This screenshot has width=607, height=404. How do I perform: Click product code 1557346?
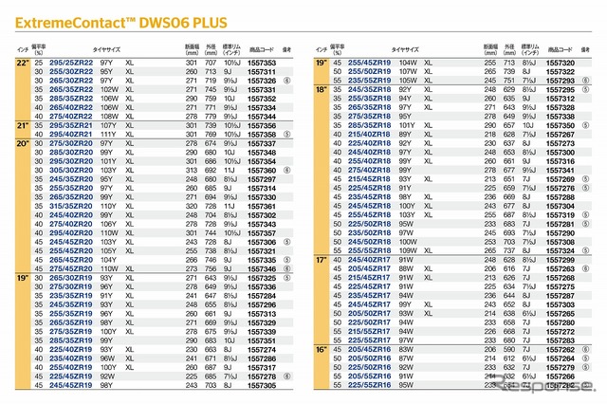point(262,269)
